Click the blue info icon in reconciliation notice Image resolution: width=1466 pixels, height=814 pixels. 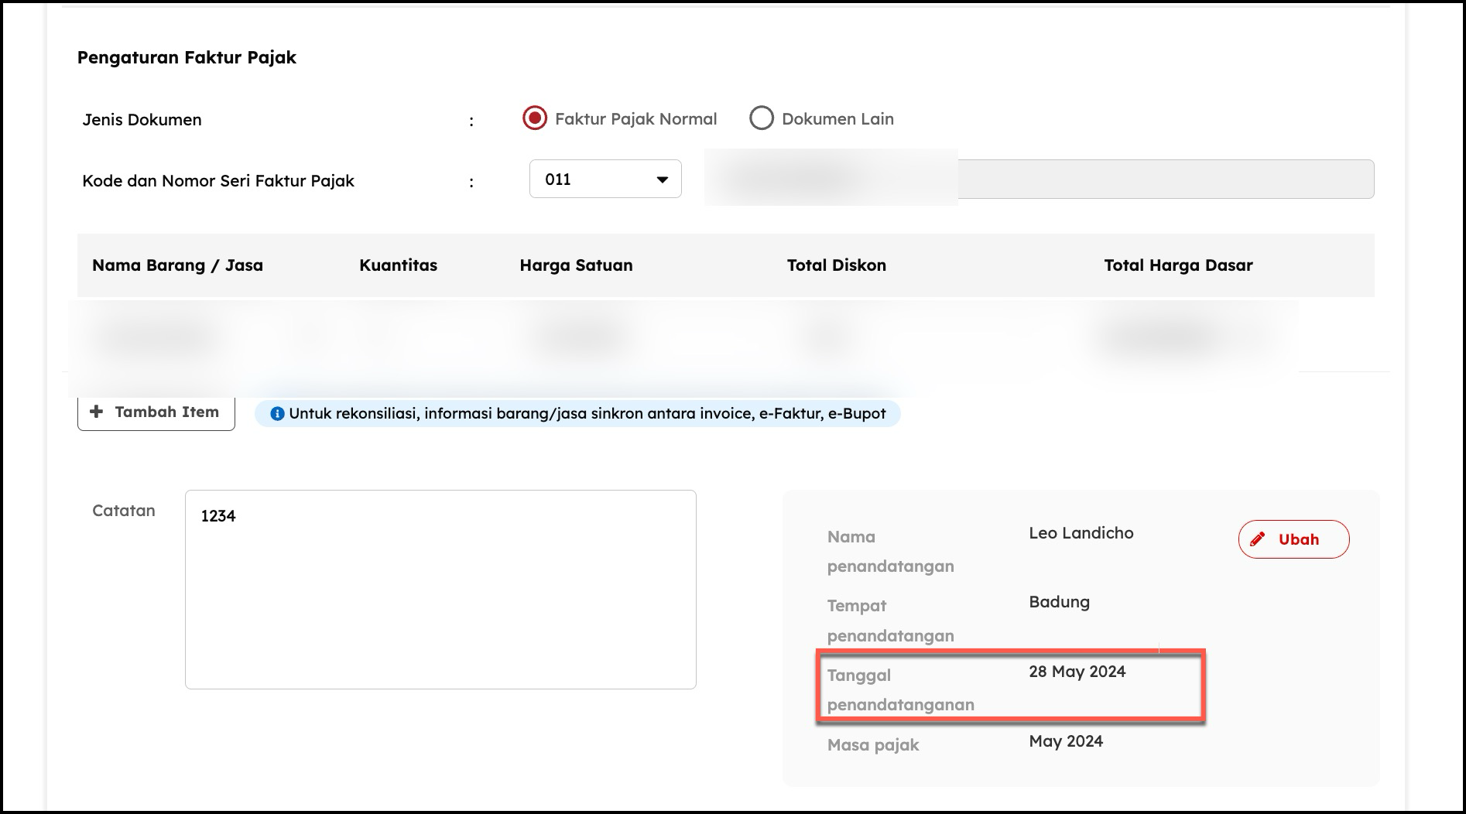[276, 414]
